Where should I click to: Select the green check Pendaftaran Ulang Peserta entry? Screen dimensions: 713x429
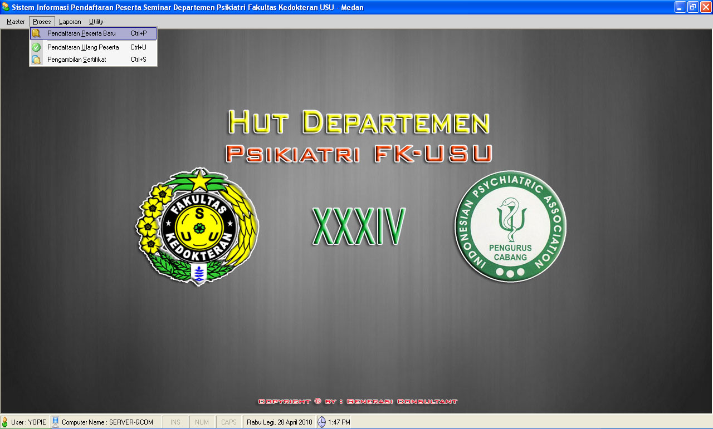point(83,47)
